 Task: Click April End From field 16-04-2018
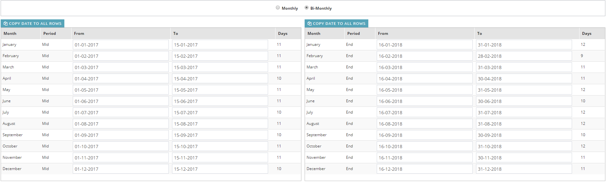pos(424,79)
